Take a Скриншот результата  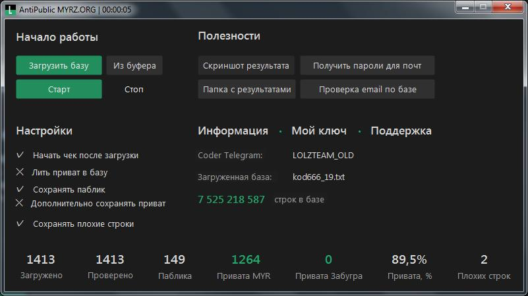[246, 65]
